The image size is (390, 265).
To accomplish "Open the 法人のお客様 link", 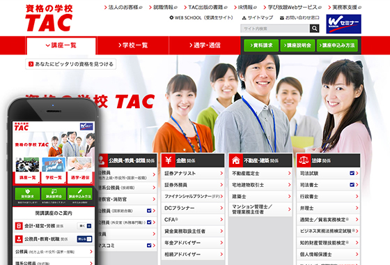I will pos(123,7).
